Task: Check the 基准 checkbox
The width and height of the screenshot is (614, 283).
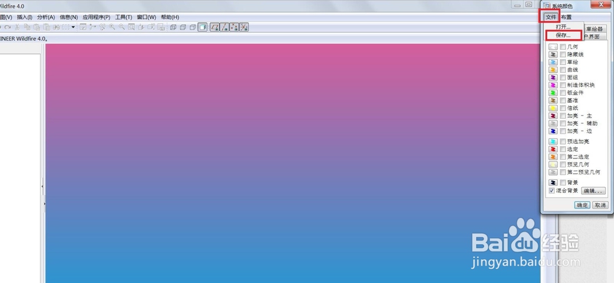Action: pos(562,101)
